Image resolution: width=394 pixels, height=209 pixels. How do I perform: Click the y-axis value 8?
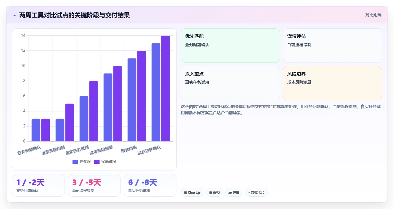[x=24, y=81]
